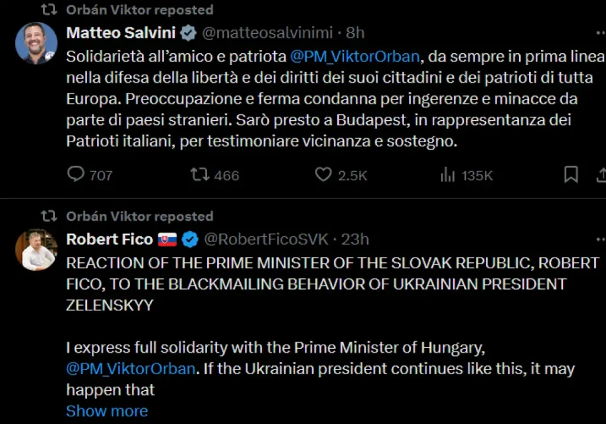
Task: Open the 8h timestamp on Salvini's tweet
Action: [356, 33]
